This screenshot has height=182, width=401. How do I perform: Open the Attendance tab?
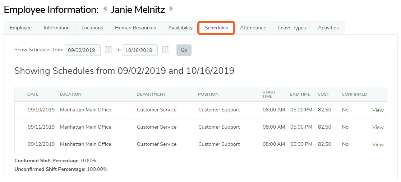(x=253, y=28)
